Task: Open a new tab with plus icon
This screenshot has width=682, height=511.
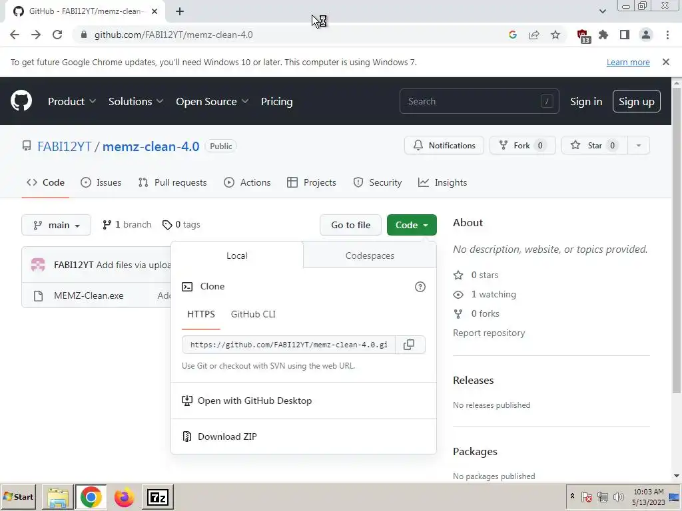Action: click(180, 11)
